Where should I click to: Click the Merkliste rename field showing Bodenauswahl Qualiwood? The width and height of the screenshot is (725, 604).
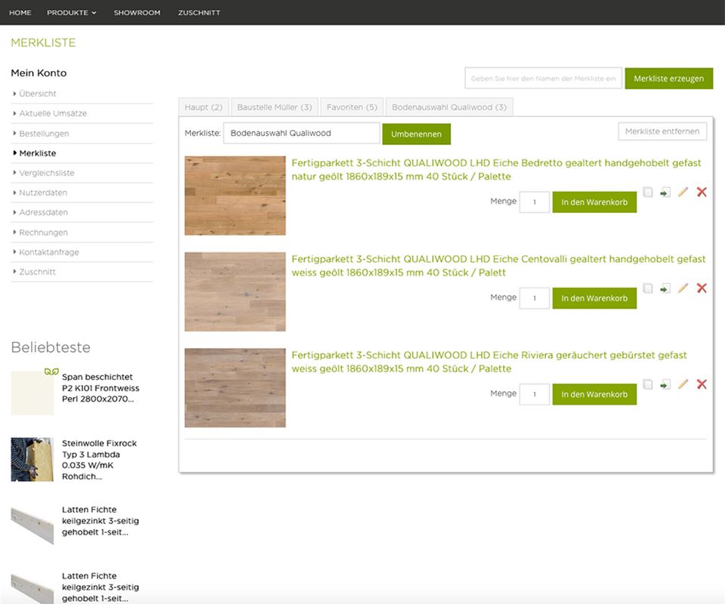pos(301,133)
